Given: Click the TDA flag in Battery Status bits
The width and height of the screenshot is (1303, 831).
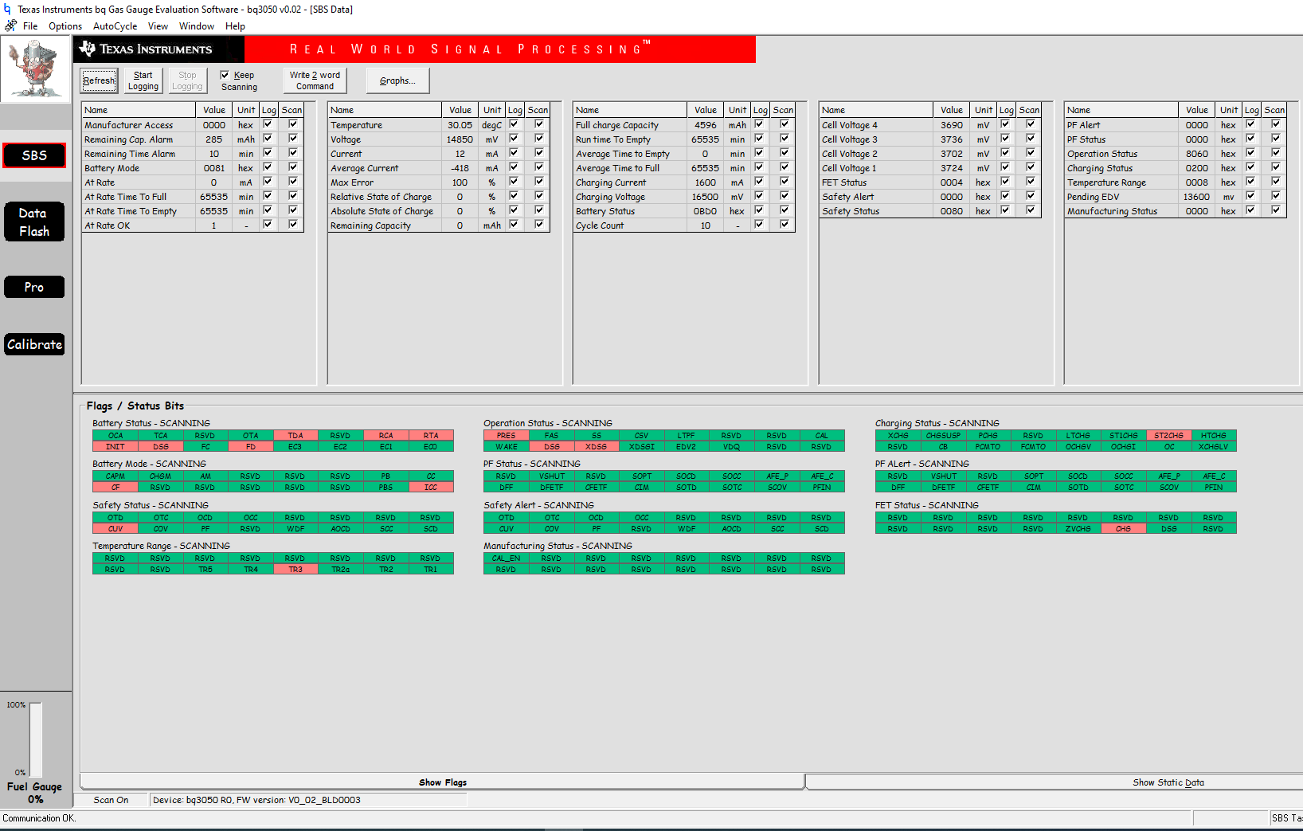Looking at the screenshot, I should tap(295, 436).
